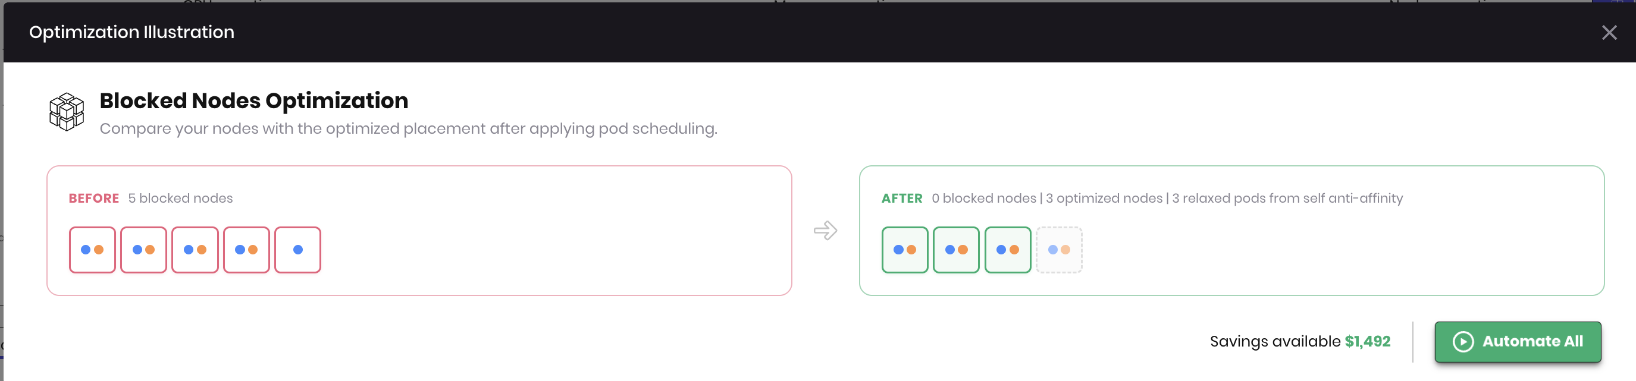Select the second optimized node in After
1636x381 pixels.
coord(956,250)
